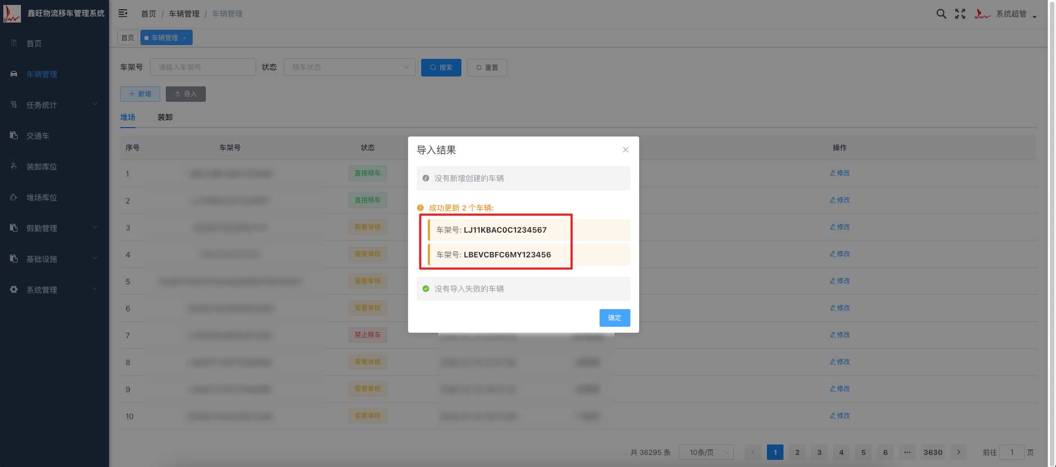
Task: Switch to the 装卸 tab
Action: click(165, 117)
